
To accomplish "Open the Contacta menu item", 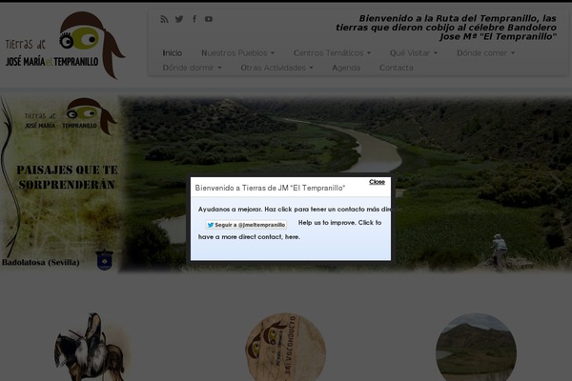I will click(x=397, y=68).
